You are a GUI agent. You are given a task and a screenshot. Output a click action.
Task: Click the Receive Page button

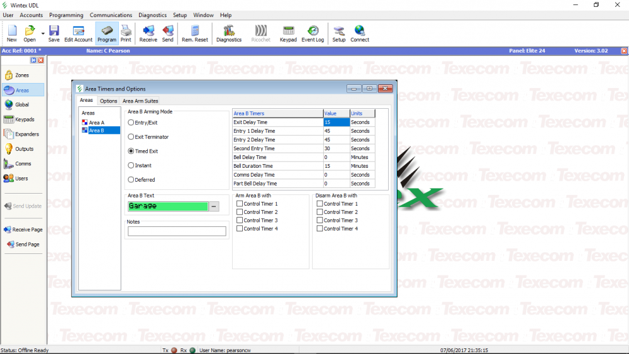coord(23,230)
